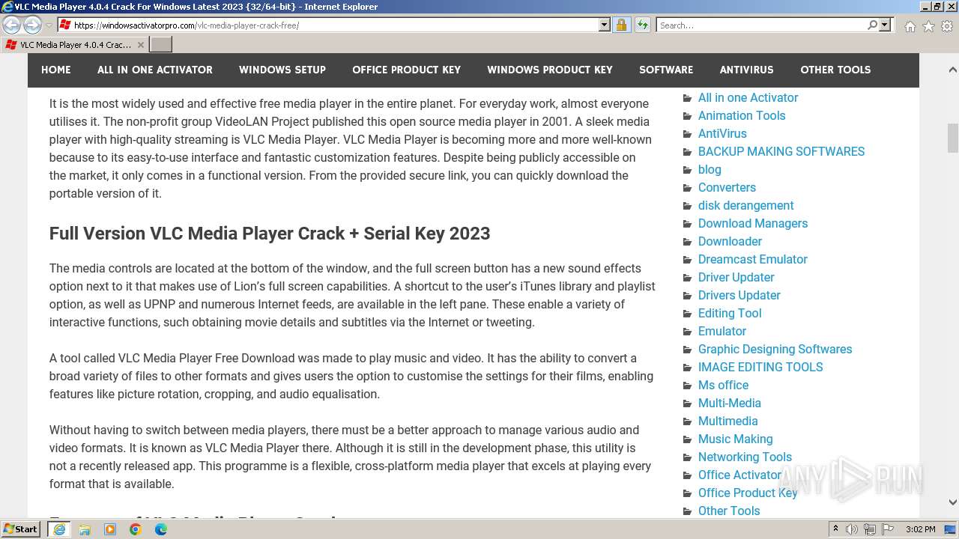Open WINDOWS SETUP menu
959x539 pixels.
pos(282,70)
